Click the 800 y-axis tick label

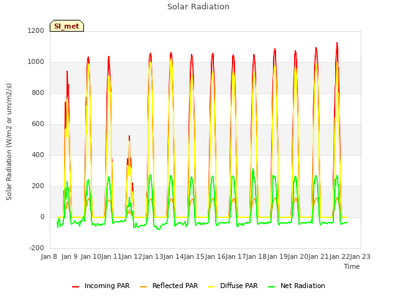click(38, 93)
